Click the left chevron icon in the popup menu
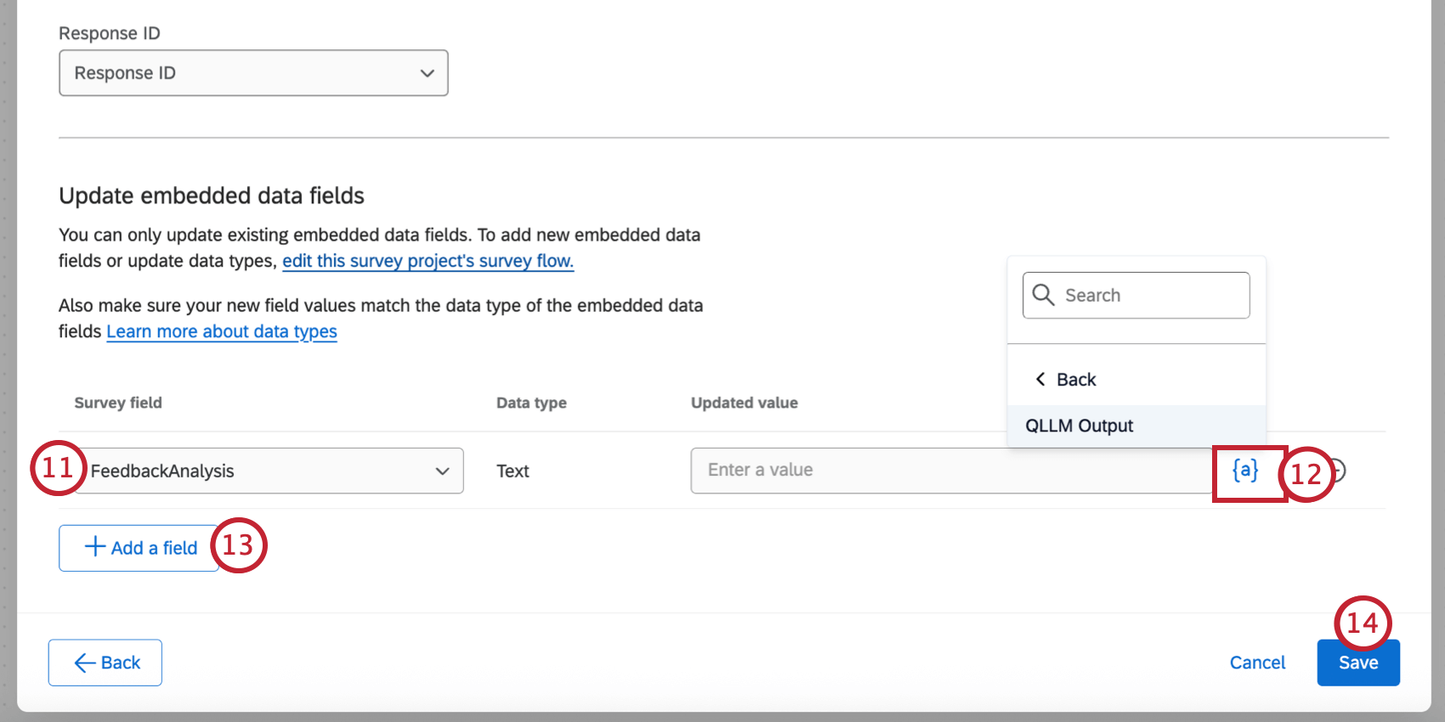 point(1040,379)
